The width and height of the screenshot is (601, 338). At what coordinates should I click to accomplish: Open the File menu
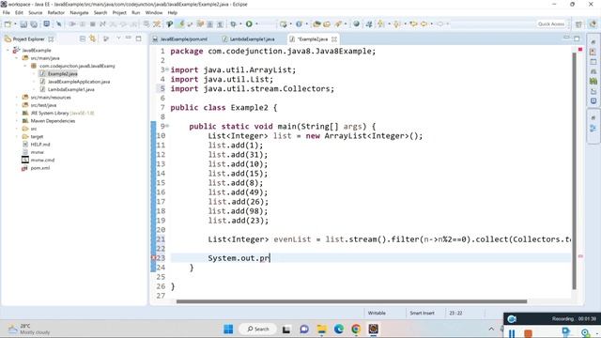tap(7, 12)
